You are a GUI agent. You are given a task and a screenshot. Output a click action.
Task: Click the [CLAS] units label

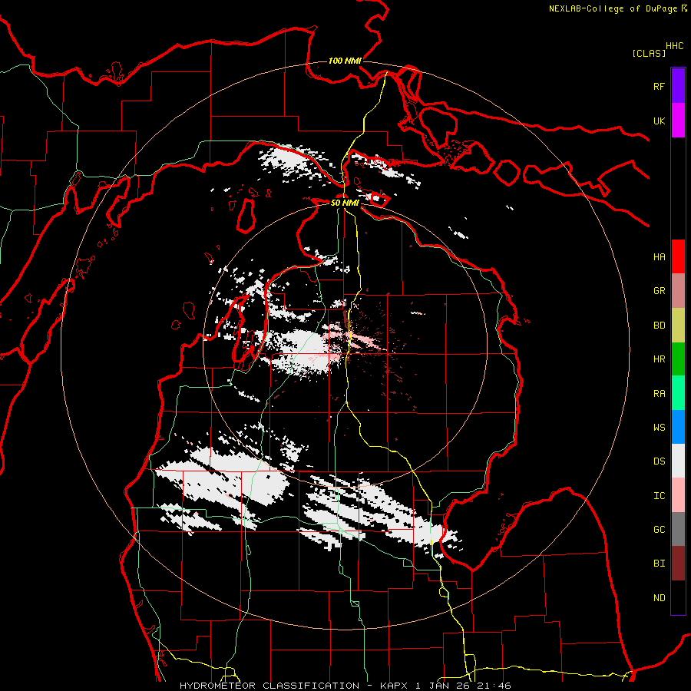(649, 53)
